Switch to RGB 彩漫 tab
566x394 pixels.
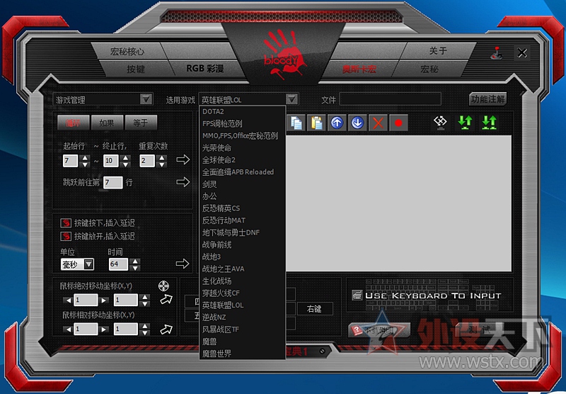(205, 68)
